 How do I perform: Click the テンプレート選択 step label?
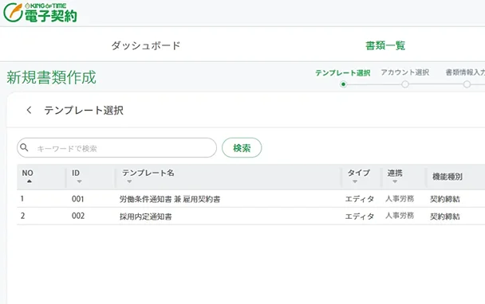tap(343, 73)
